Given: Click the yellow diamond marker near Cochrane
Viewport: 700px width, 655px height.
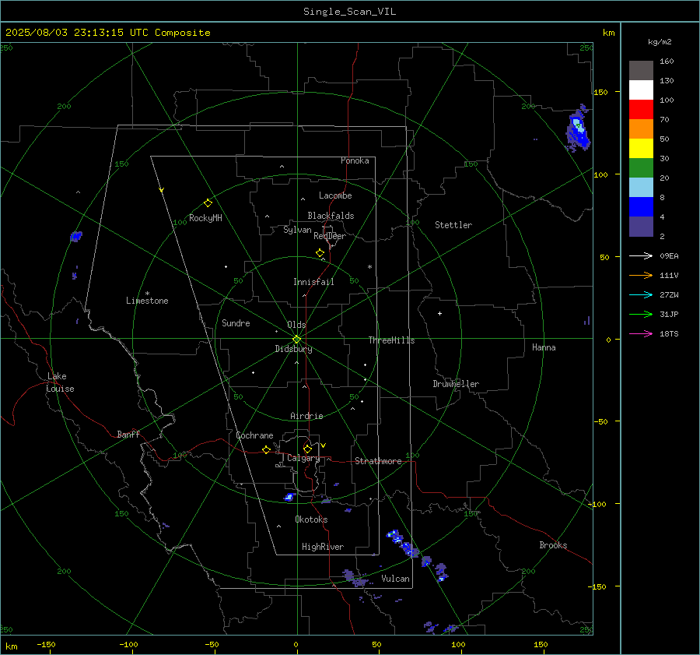Looking at the screenshot, I should click(x=266, y=450).
